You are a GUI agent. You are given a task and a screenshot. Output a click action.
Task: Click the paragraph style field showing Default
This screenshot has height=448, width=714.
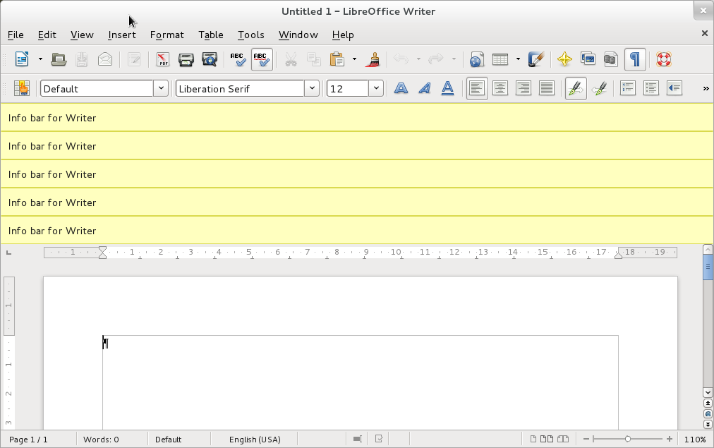[x=97, y=88]
